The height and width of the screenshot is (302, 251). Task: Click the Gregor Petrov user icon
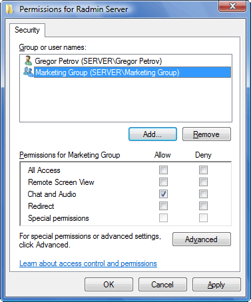[x=28, y=61]
